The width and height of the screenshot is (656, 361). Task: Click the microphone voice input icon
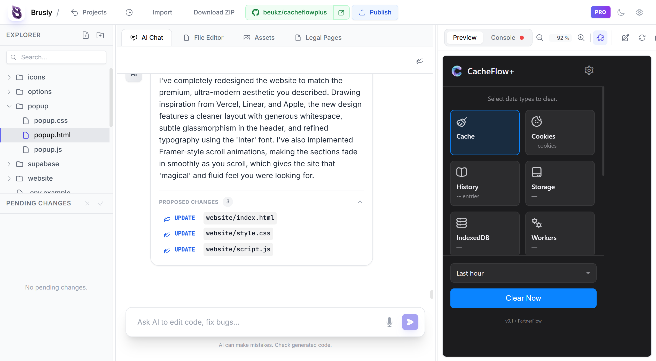click(389, 322)
